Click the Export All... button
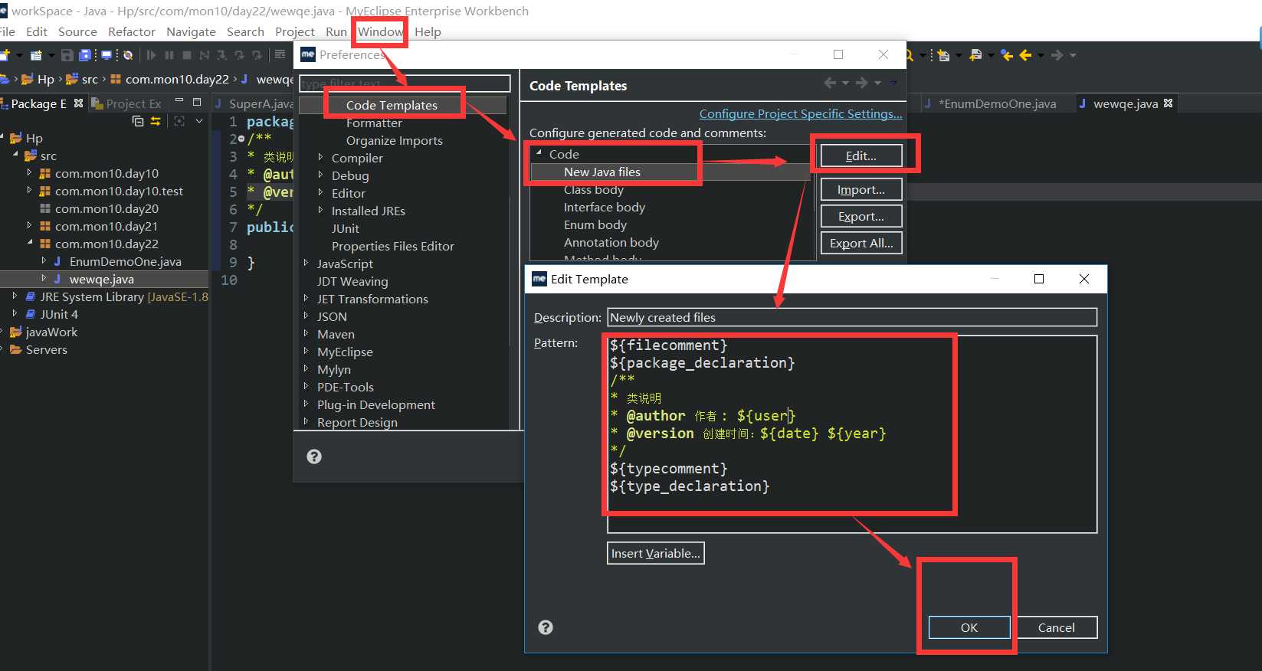 (860, 243)
